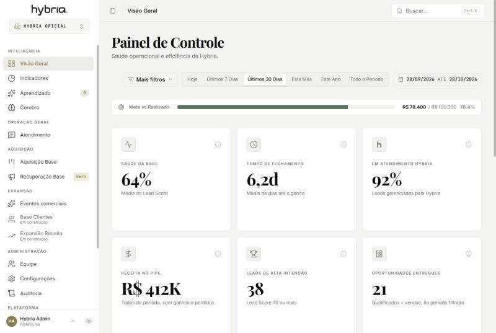496x333 pixels.
Task: Click the Tempo de Fechamento clock icon
Action: point(254,144)
